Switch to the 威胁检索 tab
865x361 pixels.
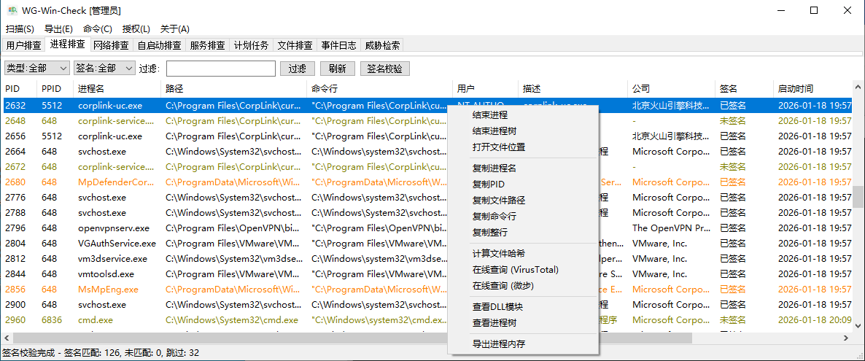tap(382, 45)
